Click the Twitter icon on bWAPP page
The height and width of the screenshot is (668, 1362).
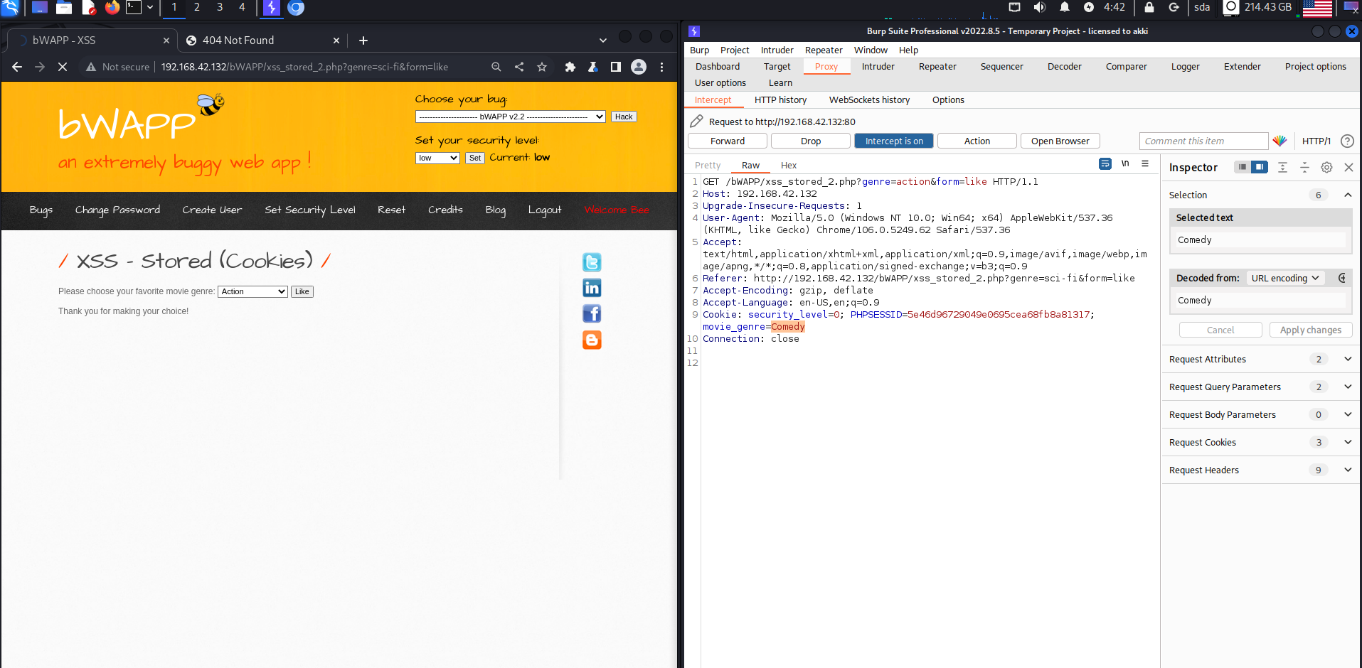point(592,262)
